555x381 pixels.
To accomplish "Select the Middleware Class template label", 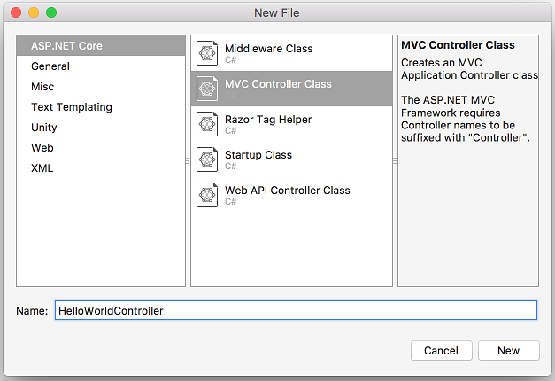I will tap(269, 49).
